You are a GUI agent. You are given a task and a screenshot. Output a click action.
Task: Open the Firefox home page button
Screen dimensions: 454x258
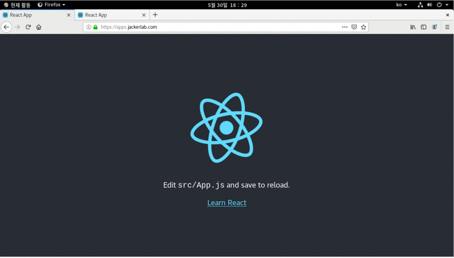tap(39, 27)
